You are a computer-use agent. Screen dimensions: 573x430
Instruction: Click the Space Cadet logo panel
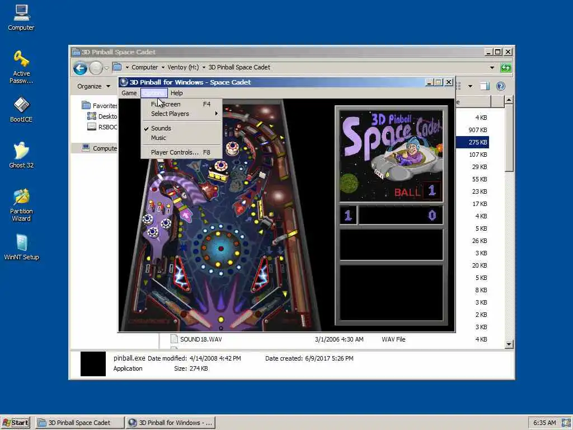[x=391, y=156]
